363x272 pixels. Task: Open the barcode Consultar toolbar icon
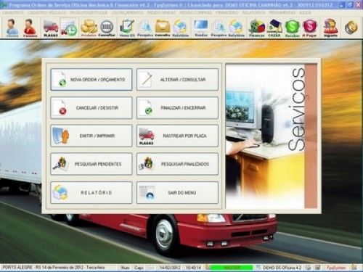[107, 28]
